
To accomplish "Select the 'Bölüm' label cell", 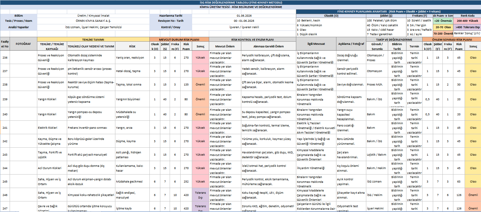I will (x=19, y=16).
